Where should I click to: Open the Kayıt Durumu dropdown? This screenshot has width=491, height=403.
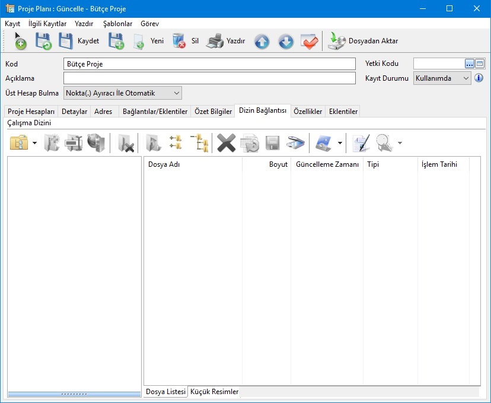point(466,78)
